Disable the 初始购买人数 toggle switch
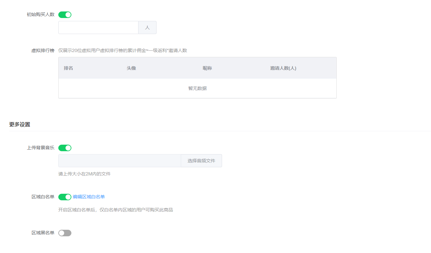431x253 pixels. tap(65, 14)
